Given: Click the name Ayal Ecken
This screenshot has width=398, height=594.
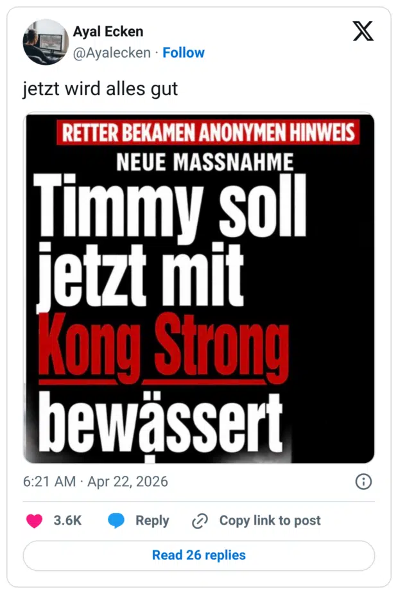Looking at the screenshot, I should click(x=108, y=31).
